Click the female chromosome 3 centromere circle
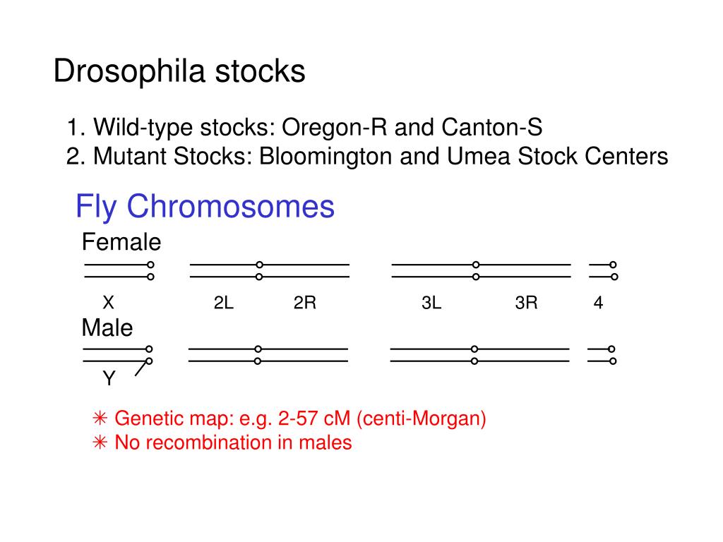This screenshot has width=723, height=542. (x=476, y=270)
